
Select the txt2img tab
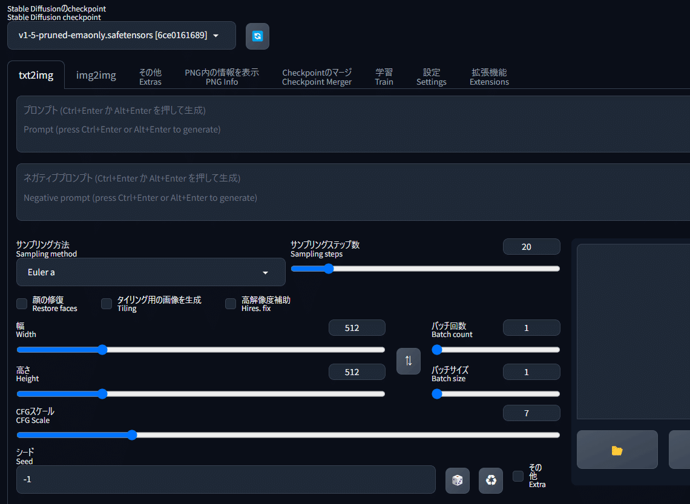[36, 75]
